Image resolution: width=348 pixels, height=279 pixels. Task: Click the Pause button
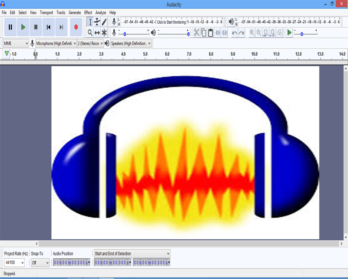pos(10,27)
